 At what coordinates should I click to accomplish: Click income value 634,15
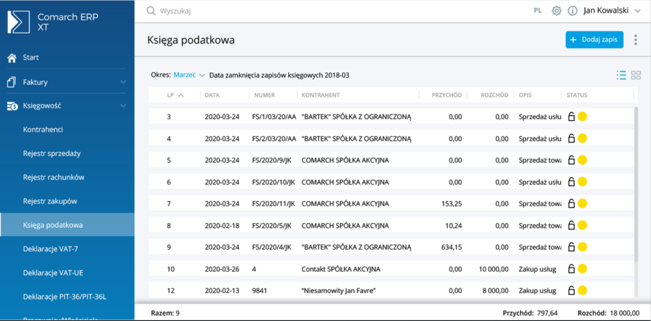pyautogui.click(x=452, y=247)
